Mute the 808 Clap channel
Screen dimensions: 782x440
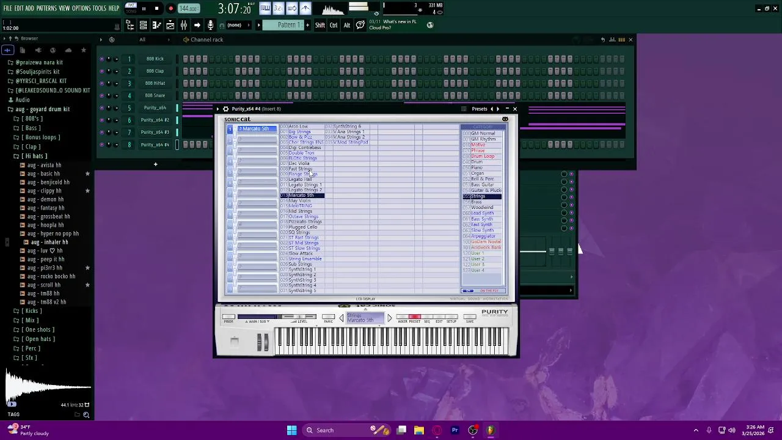101,71
